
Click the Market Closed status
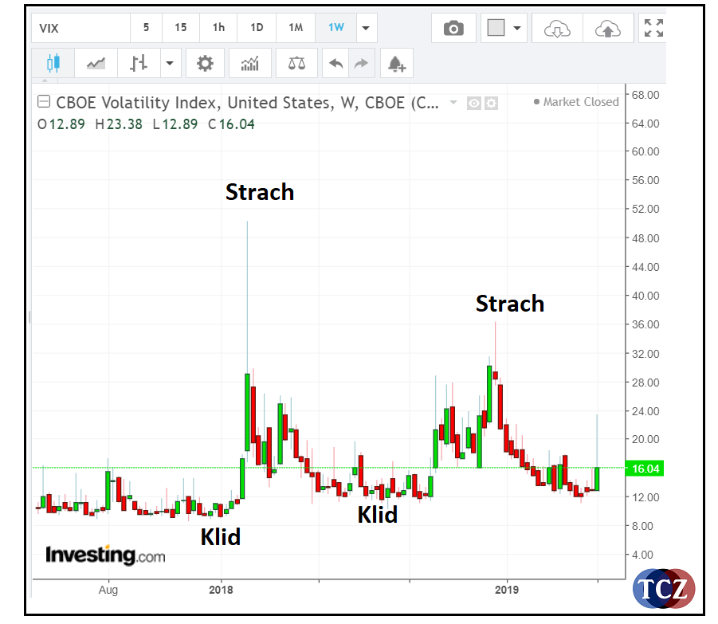[x=576, y=102]
